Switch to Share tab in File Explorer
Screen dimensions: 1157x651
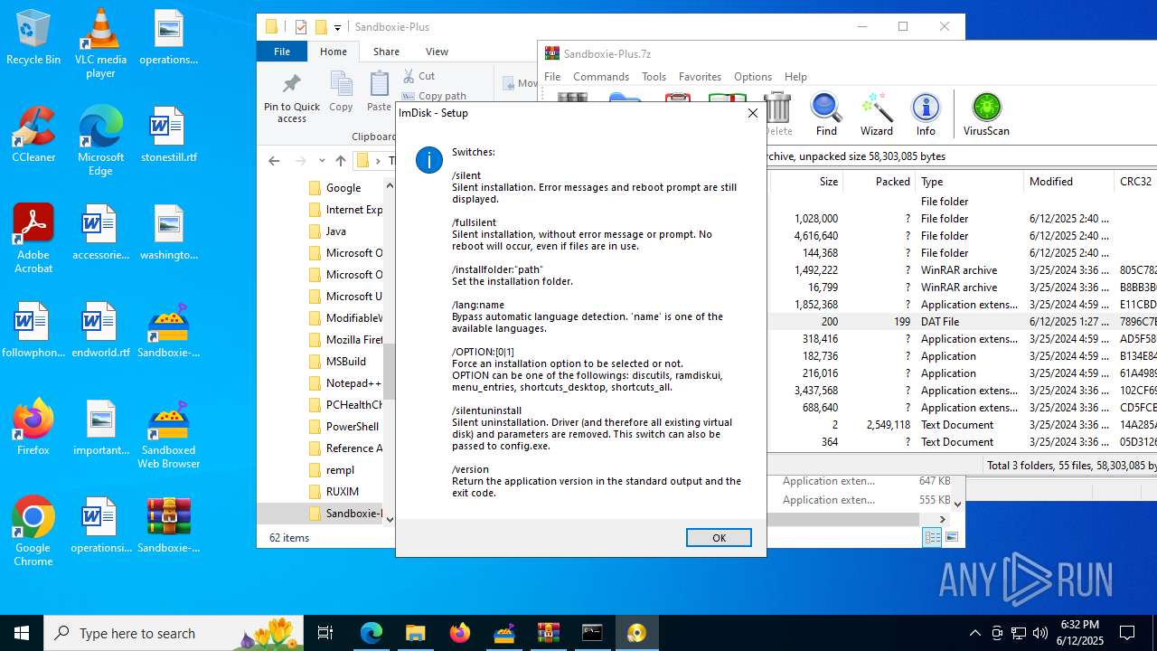click(386, 52)
